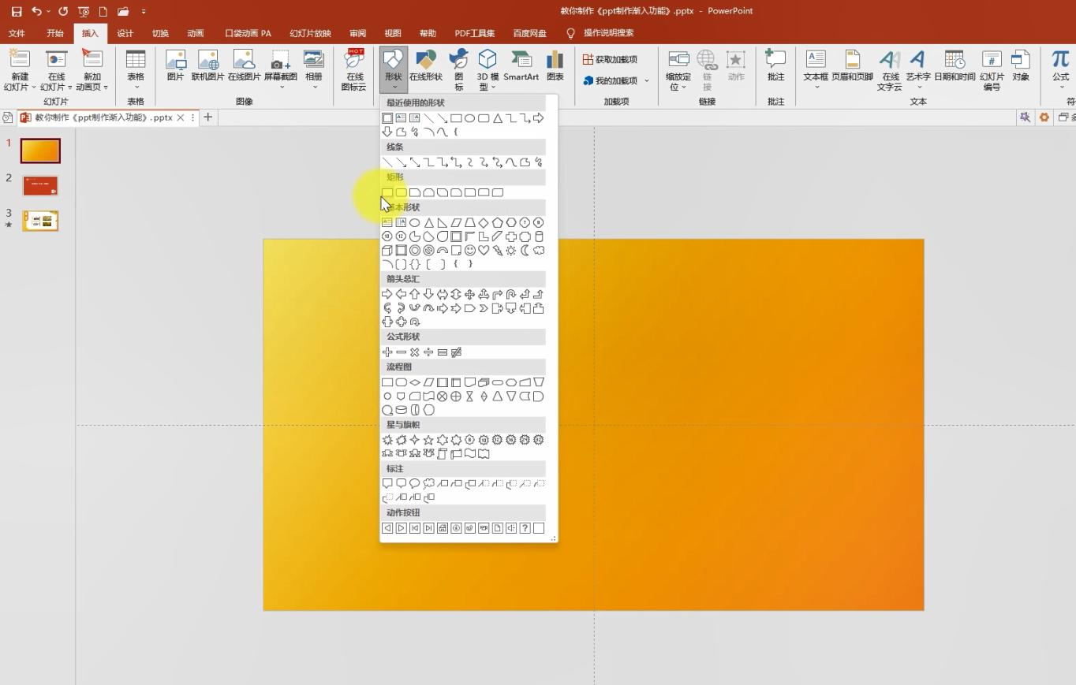The width and height of the screenshot is (1076, 685).
Task: Choose the cloud callout shape
Action: (428, 484)
